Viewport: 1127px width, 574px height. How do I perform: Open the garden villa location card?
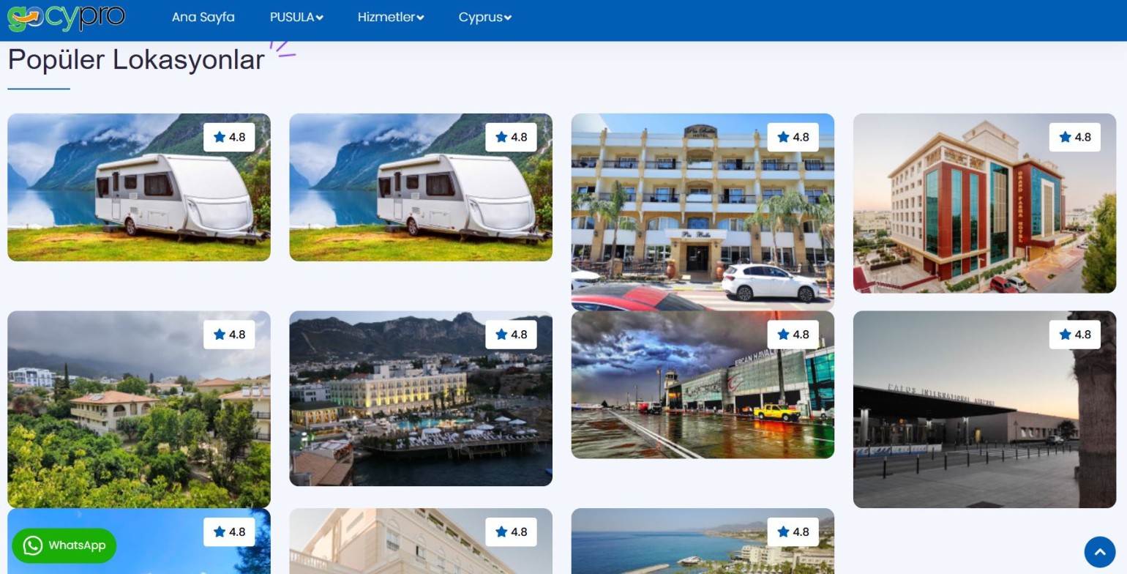(x=139, y=409)
